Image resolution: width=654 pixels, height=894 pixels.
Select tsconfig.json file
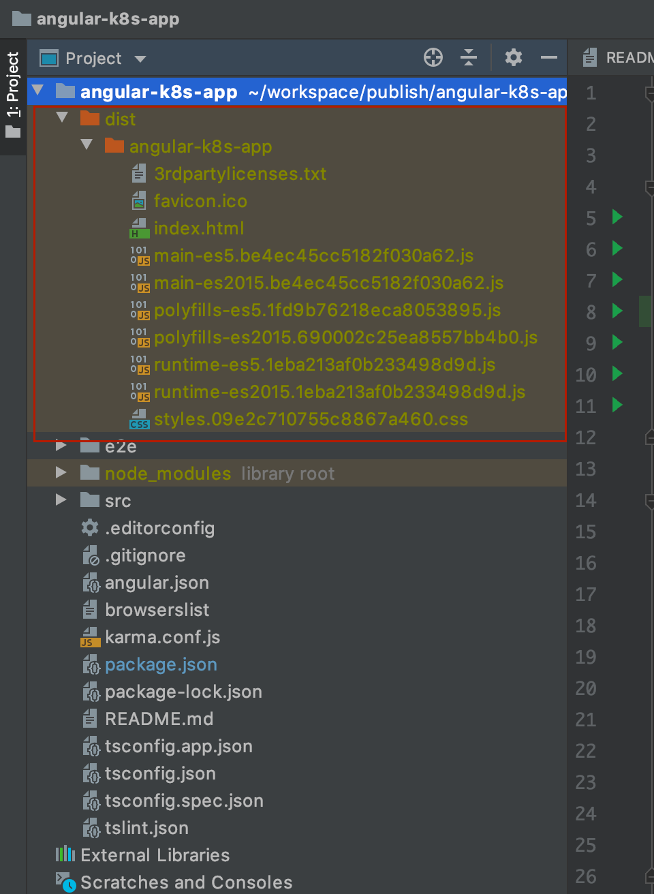(160, 773)
